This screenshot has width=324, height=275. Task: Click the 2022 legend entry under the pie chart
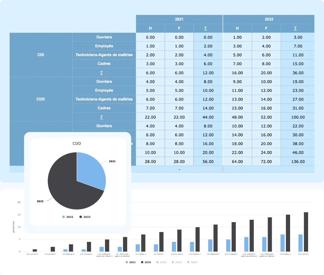(85, 217)
